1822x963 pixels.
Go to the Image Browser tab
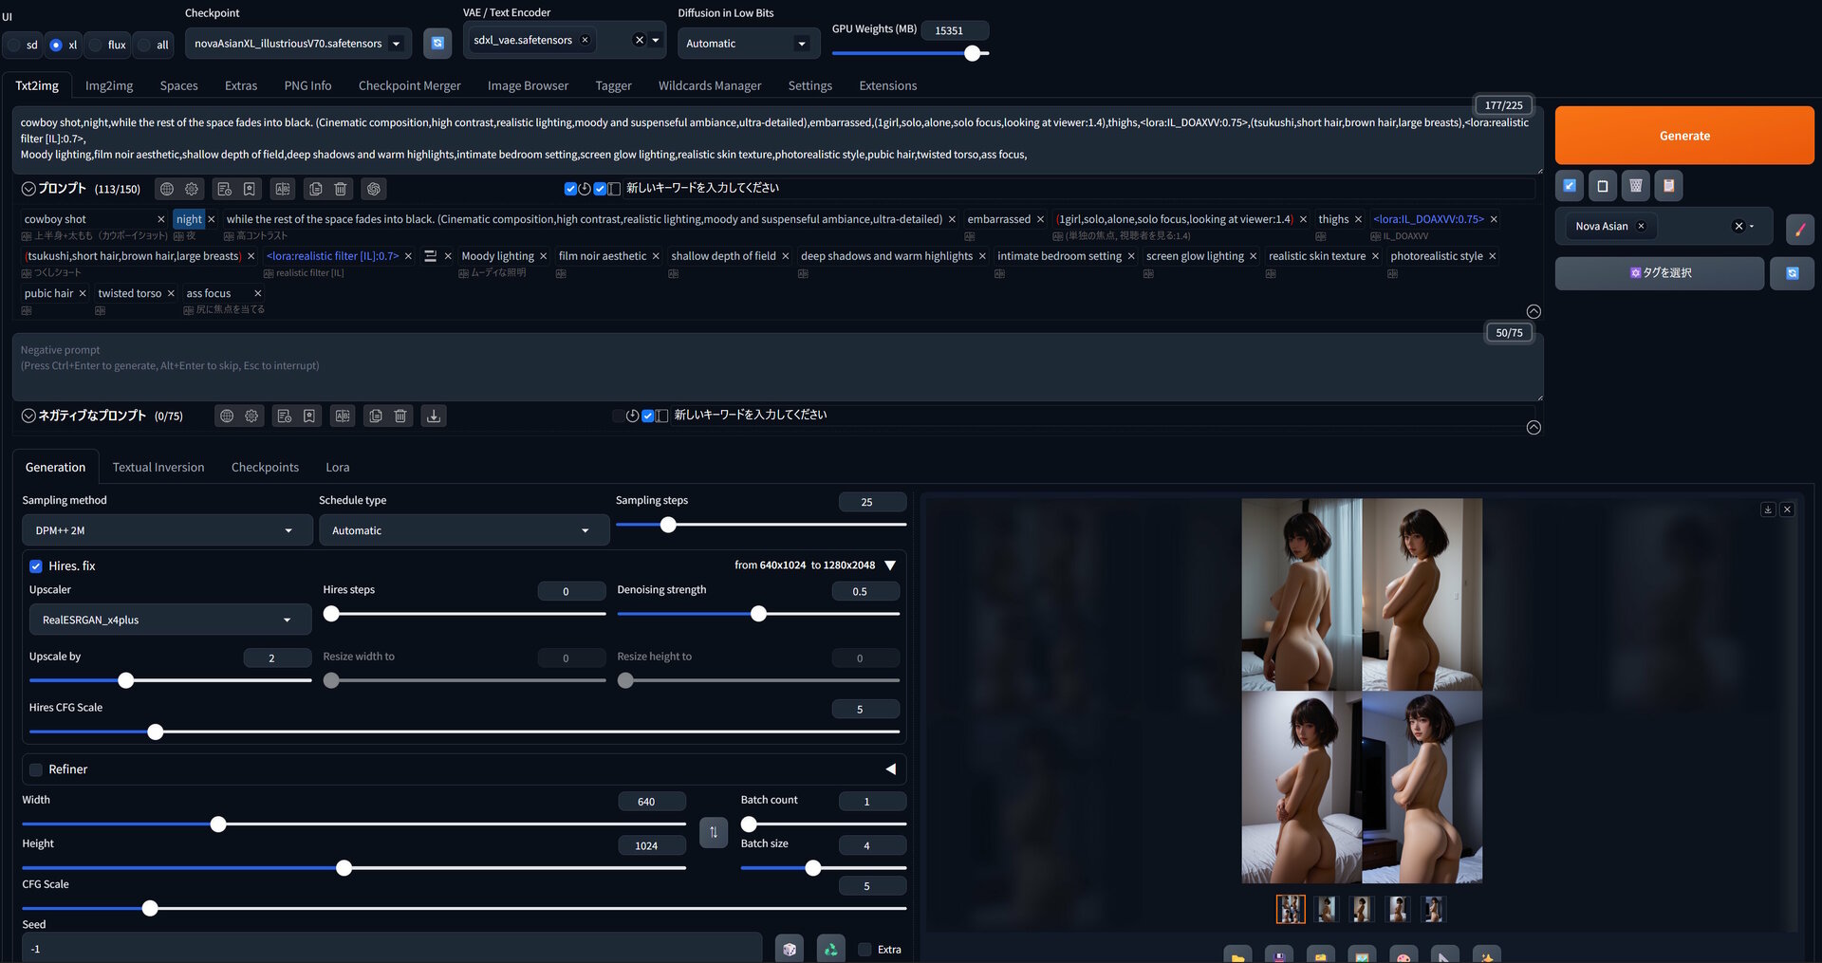(528, 85)
